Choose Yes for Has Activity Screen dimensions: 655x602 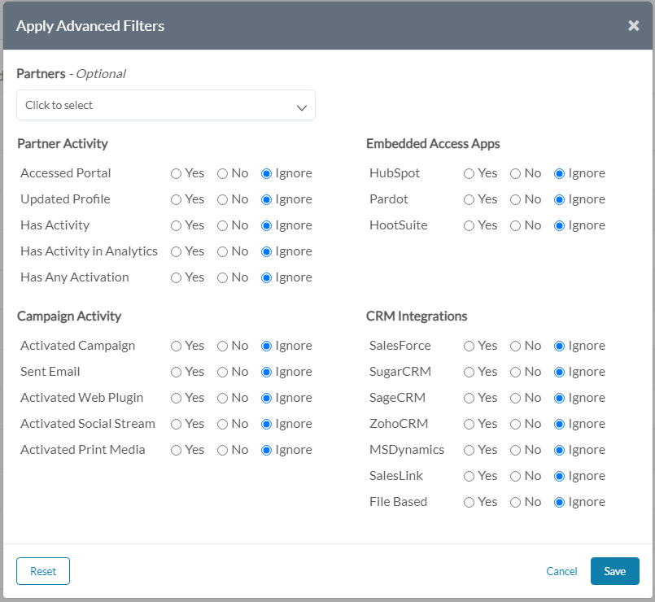pyautogui.click(x=176, y=225)
